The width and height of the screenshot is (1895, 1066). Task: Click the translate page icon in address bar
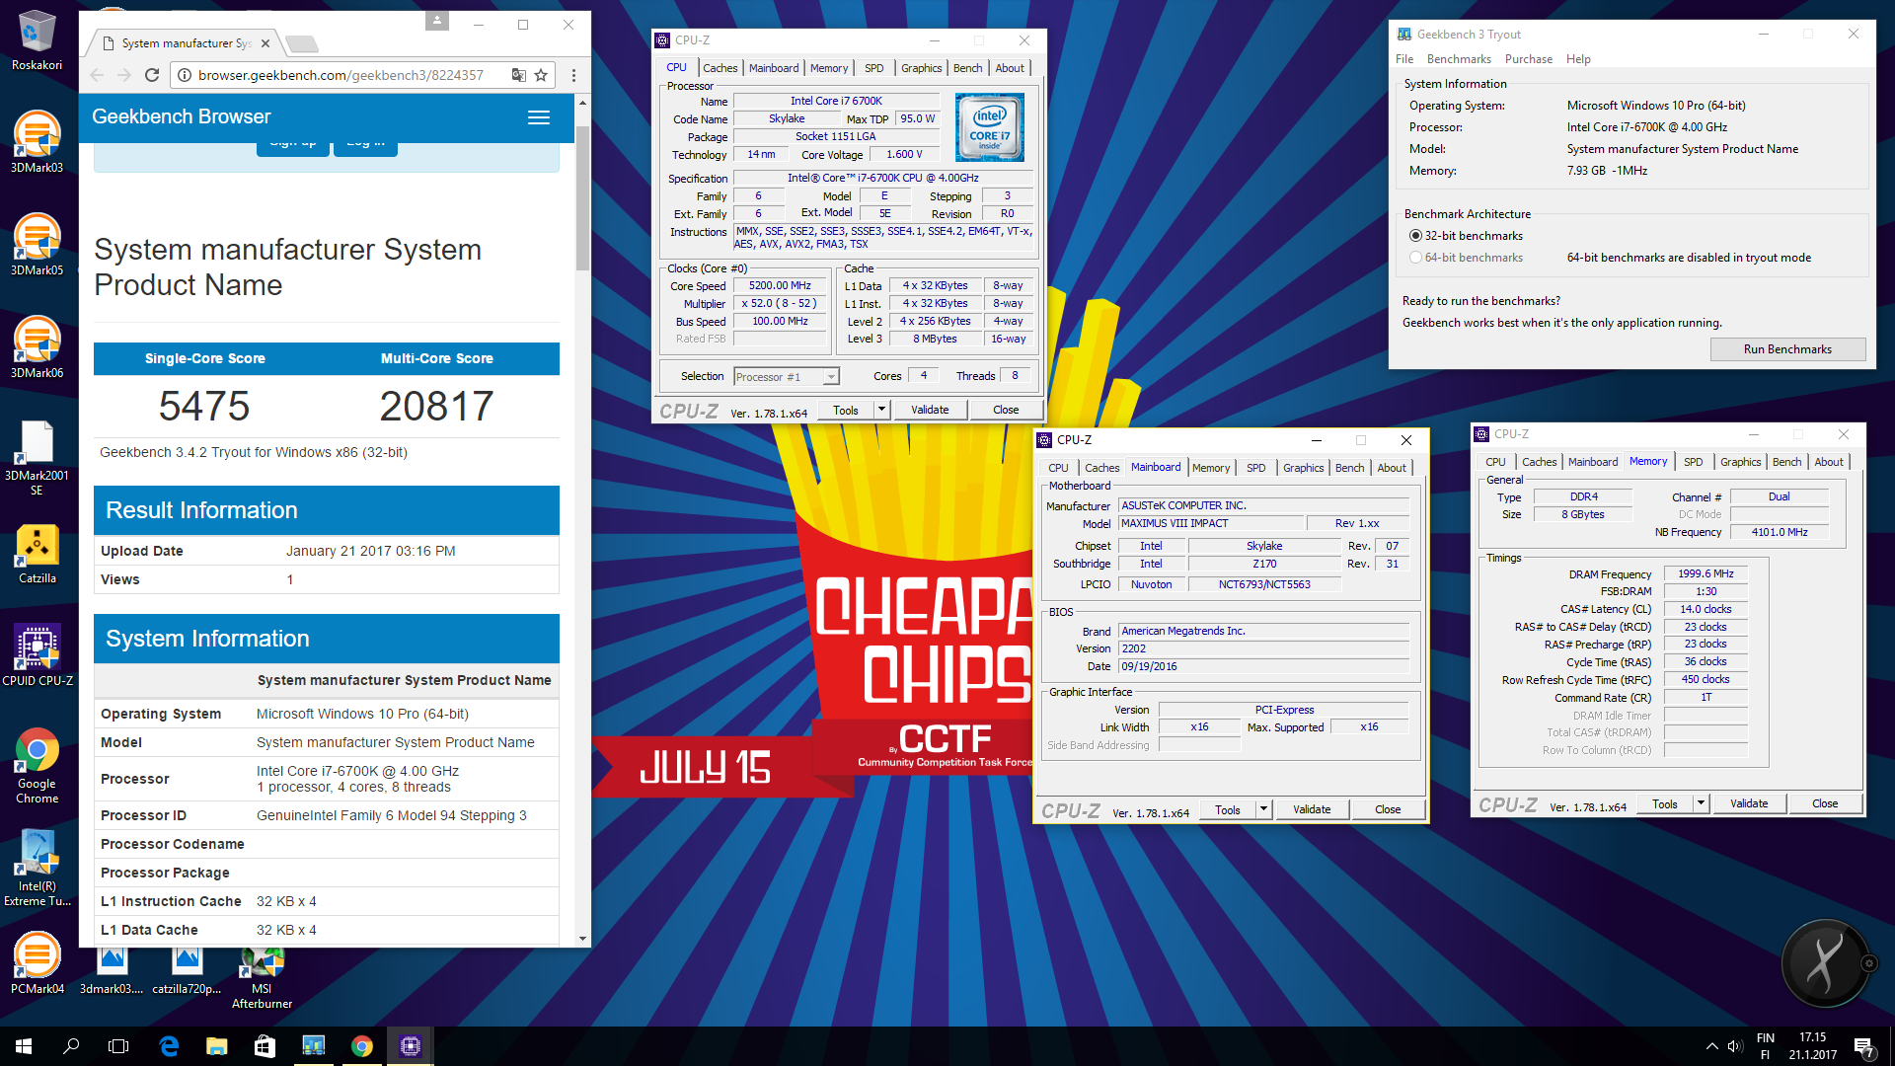[518, 75]
